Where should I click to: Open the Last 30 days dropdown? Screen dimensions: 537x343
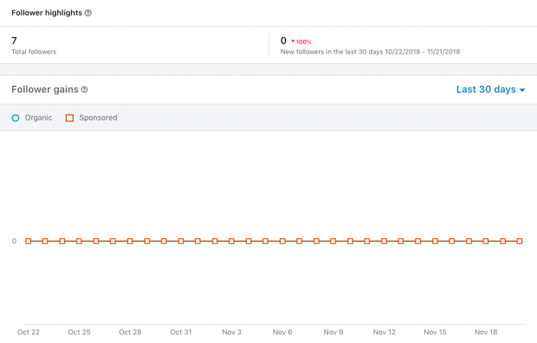[x=490, y=89]
